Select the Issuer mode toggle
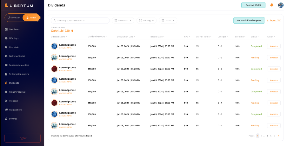 click(31, 18)
